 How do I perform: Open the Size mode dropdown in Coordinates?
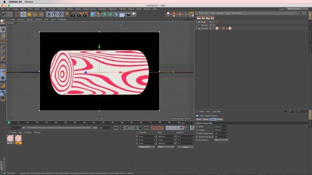point(166,147)
